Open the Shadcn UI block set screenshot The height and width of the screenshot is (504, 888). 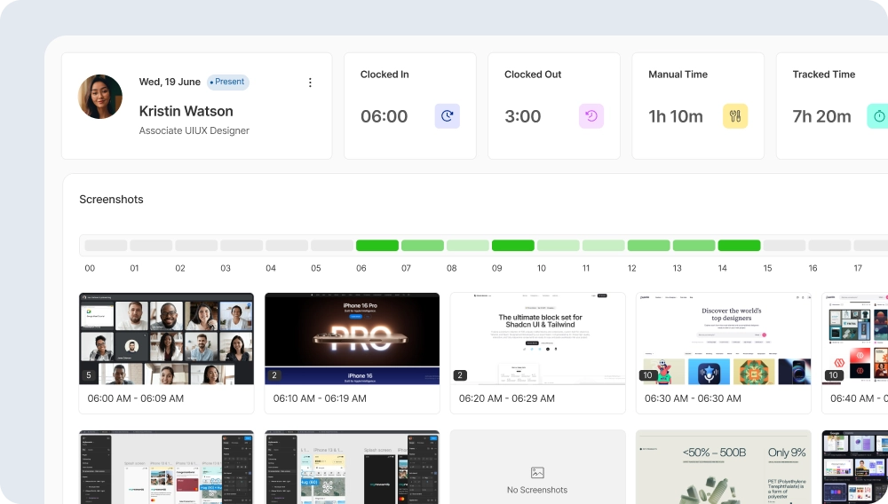point(537,339)
